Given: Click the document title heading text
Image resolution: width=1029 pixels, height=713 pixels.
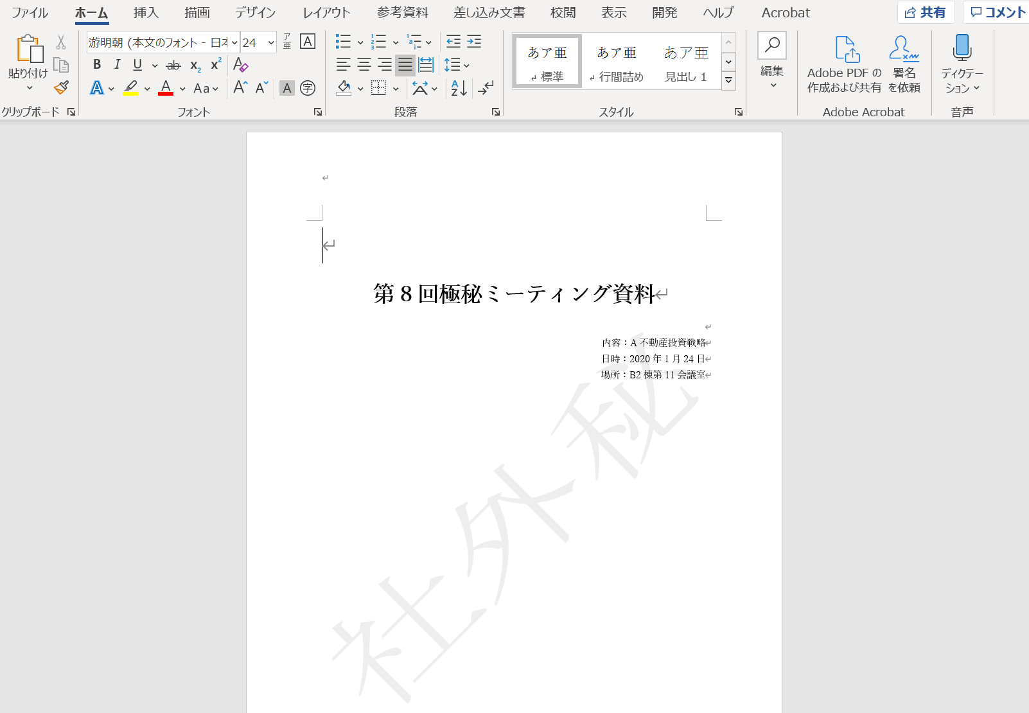Looking at the screenshot, I should [x=514, y=294].
